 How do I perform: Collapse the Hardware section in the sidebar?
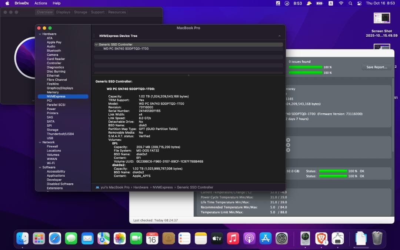pyautogui.click(x=40, y=34)
